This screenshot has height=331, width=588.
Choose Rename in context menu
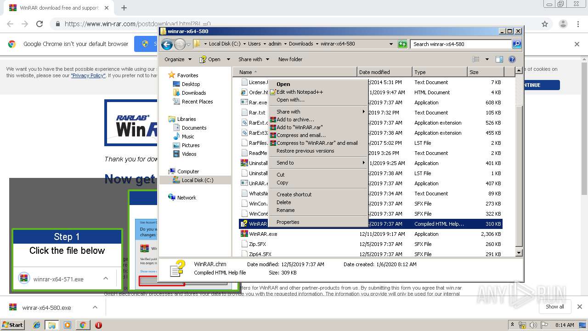[x=318, y=210]
